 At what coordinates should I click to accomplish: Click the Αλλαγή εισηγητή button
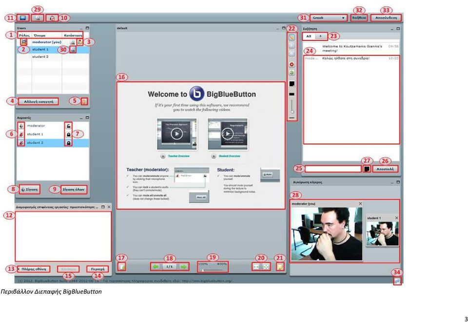click(x=38, y=102)
